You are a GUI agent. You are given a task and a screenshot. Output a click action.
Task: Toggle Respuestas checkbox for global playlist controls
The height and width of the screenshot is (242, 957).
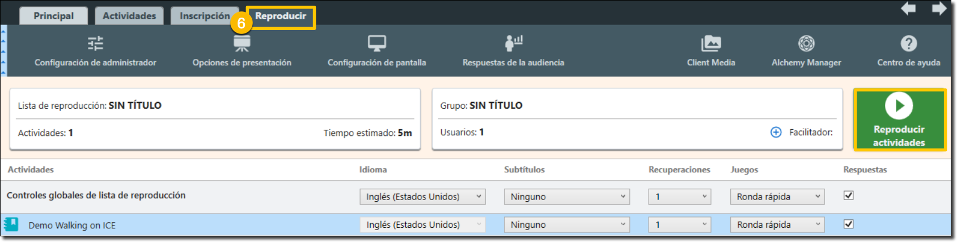pos(848,196)
